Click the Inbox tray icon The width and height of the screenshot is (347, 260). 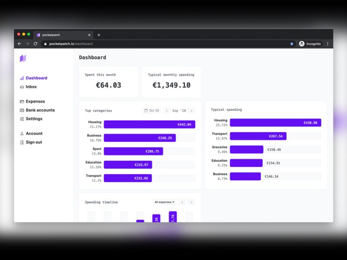point(22,87)
